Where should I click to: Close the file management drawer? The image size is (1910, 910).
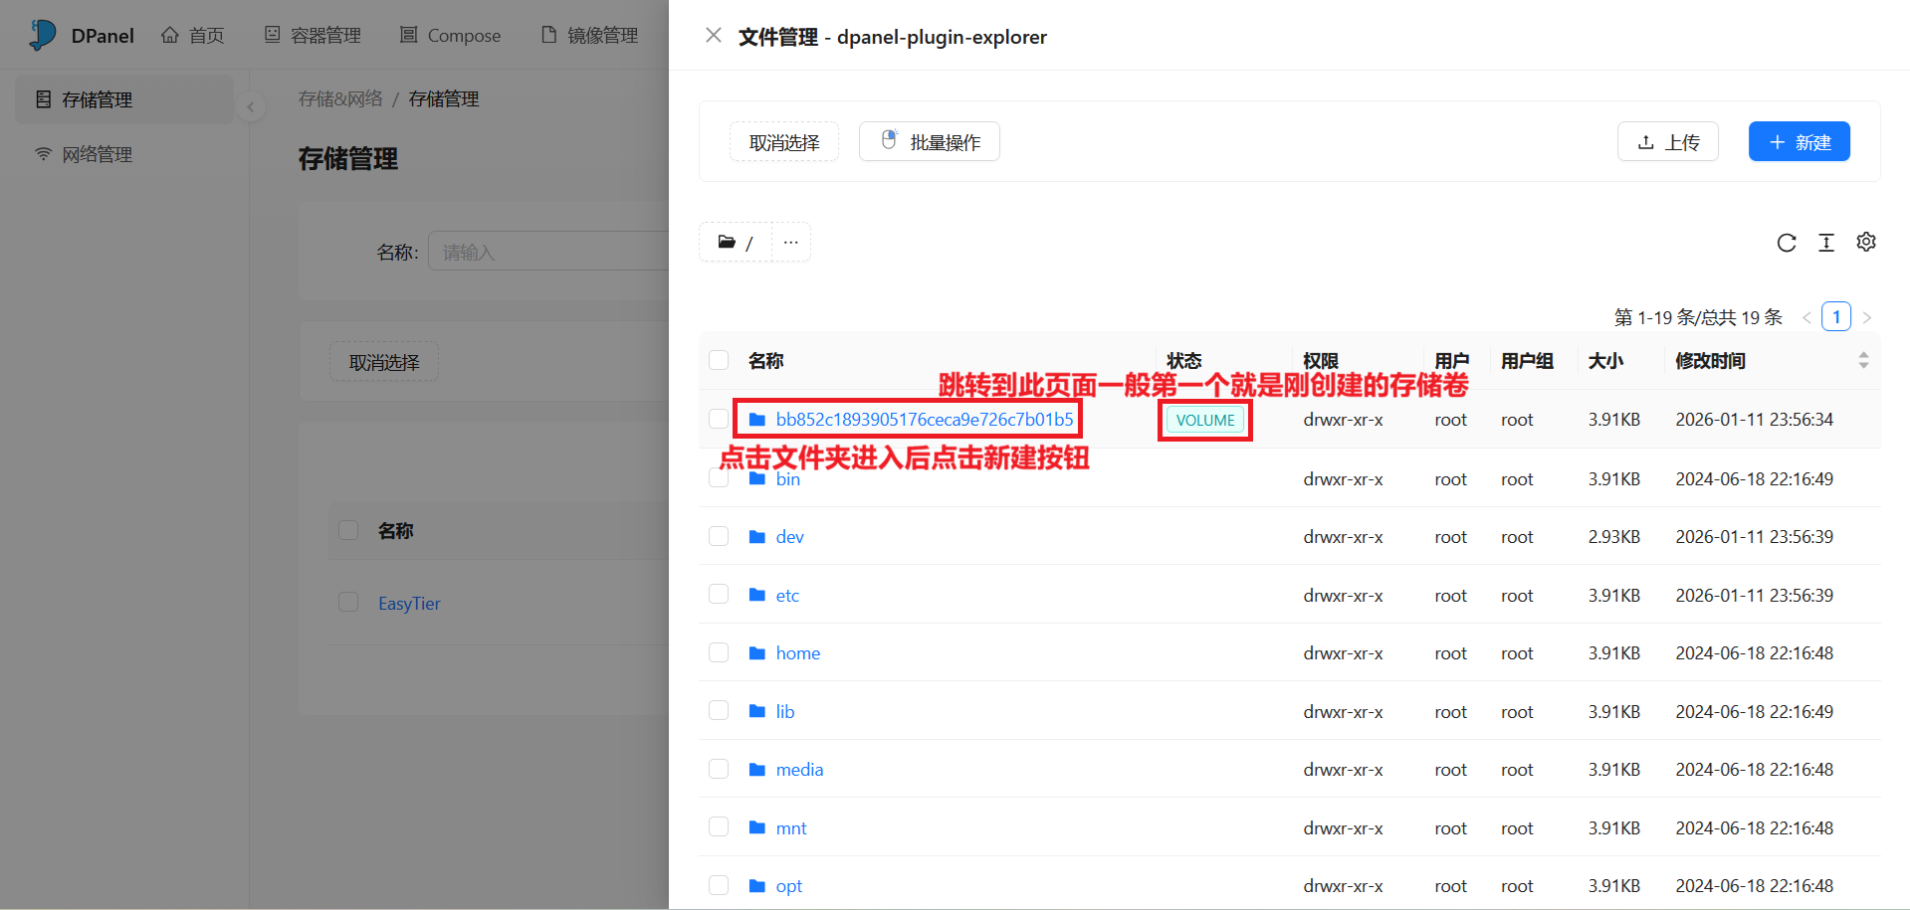[x=714, y=36]
